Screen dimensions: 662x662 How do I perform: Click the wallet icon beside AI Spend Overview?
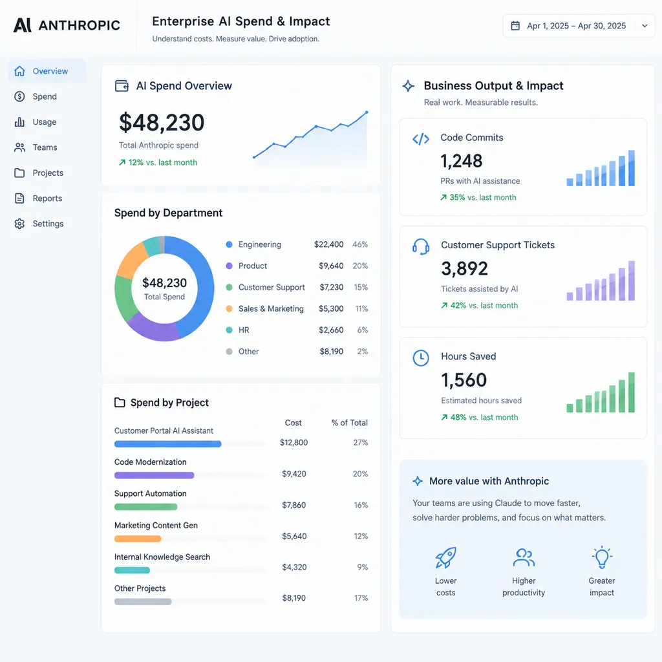click(122, 86)
